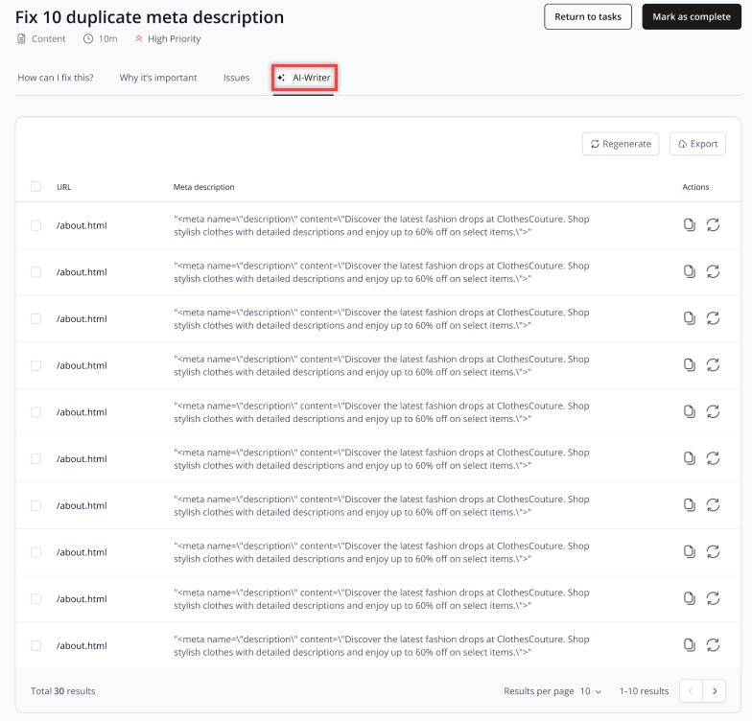The width and height of the screenshot is (752, 721).
Task: Check the last /about.html row checkbox
Action: click(x=36, y=646)
